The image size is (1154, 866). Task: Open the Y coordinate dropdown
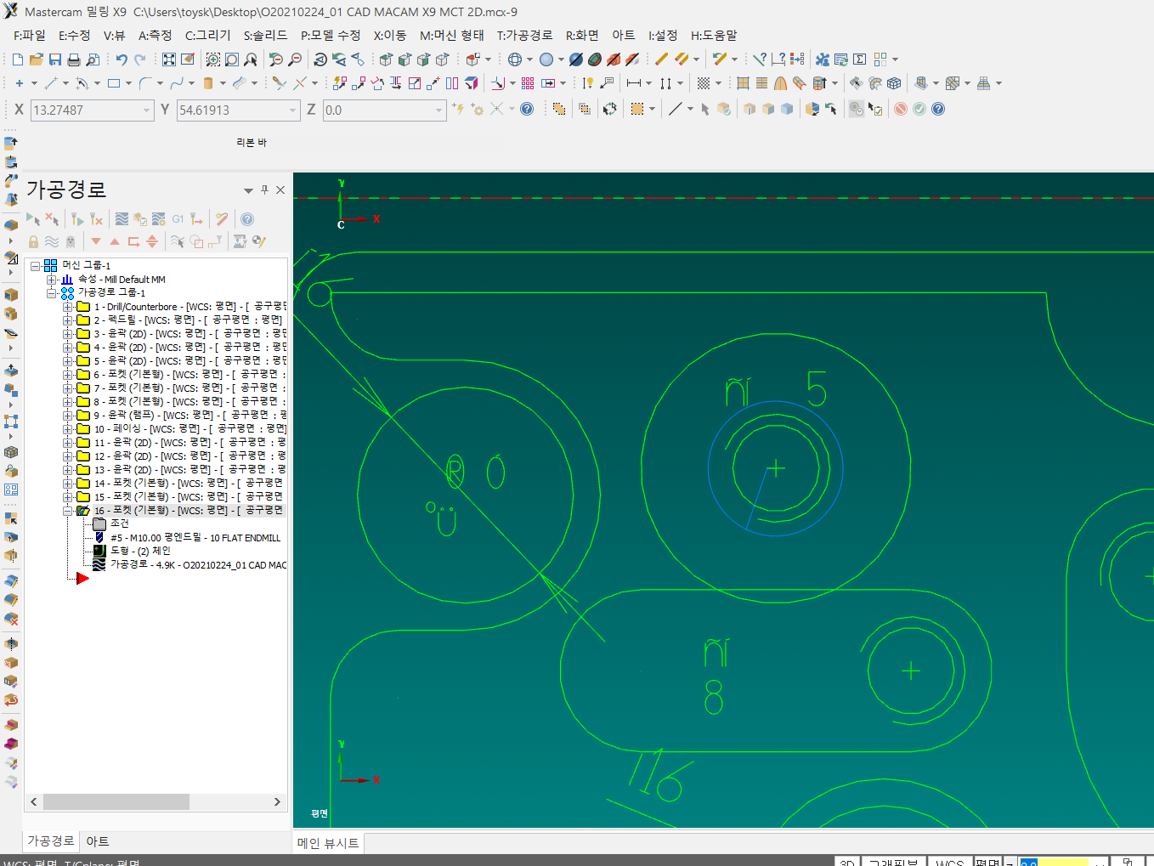tap(292, 110)
